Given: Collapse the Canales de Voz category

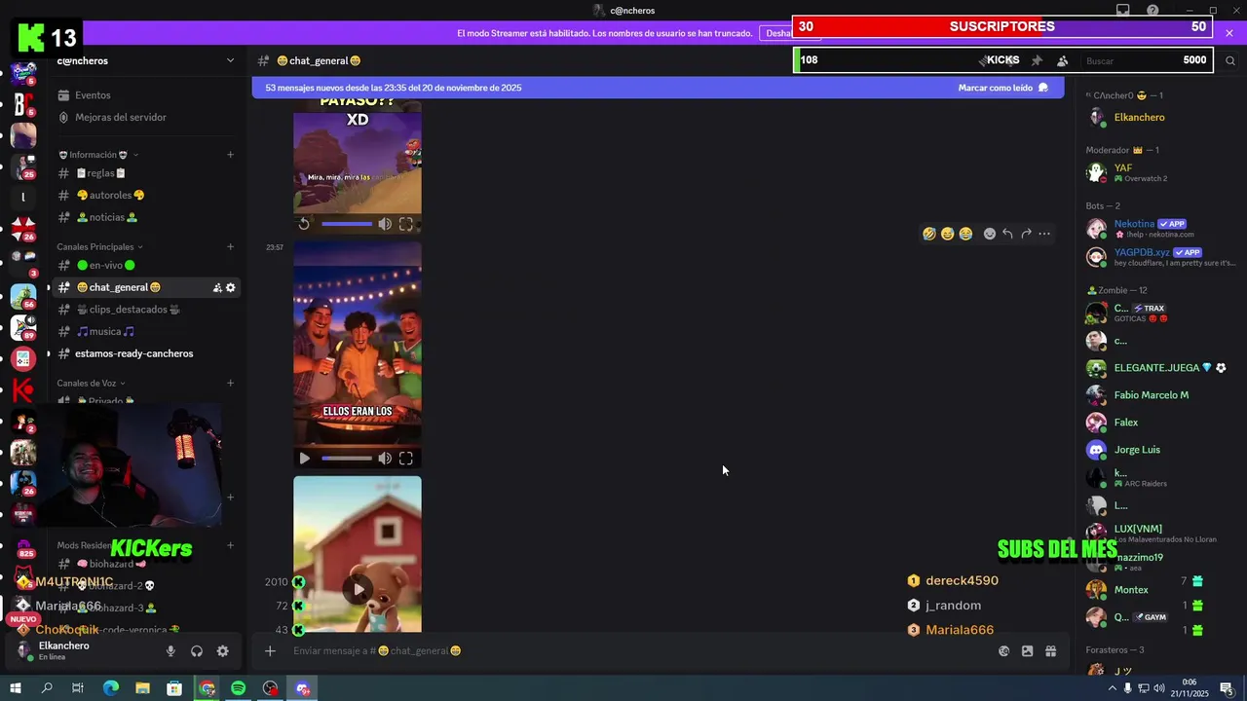Looking at the screenshot, I should coord(92,383).
